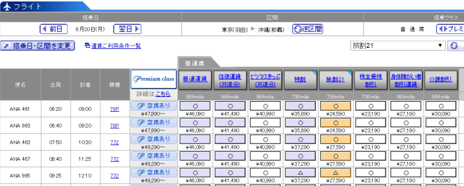Open 介護割引 fare header
The height and width of the screenshot is (186, 464).
pyautogui.click(x=441, y=80)
